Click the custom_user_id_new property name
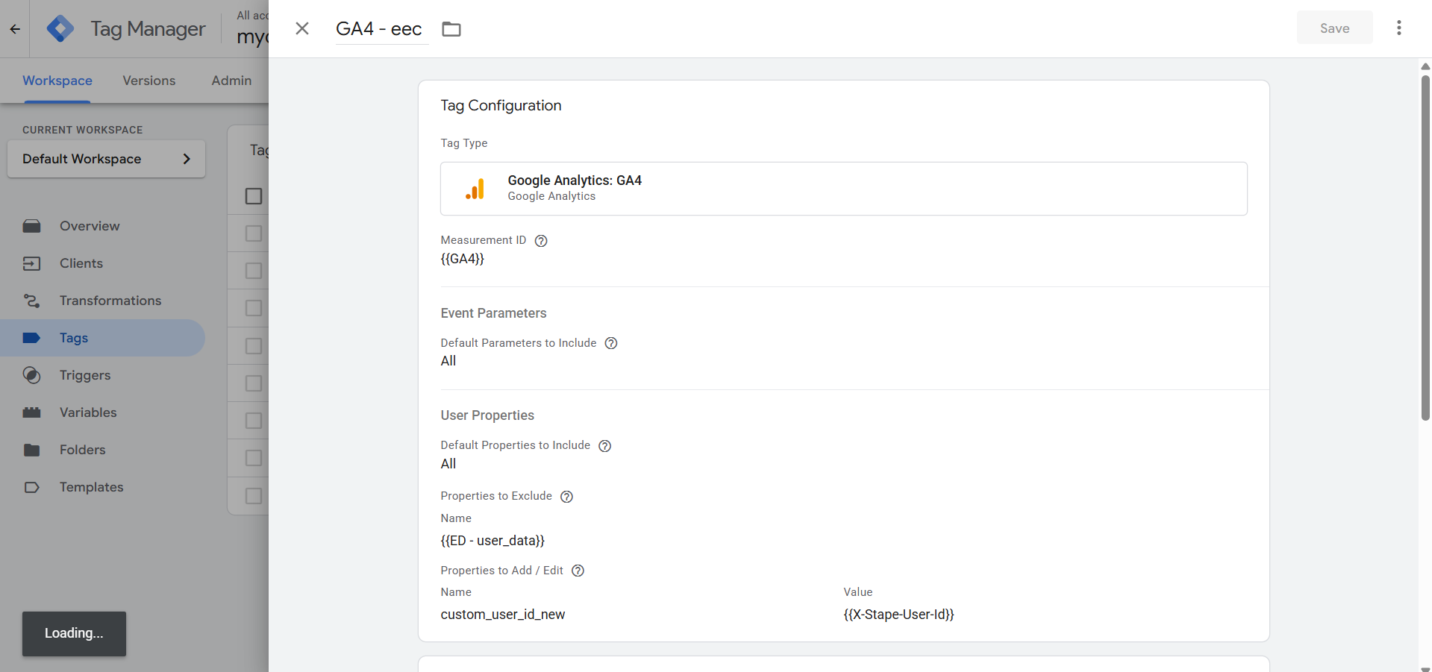Image resolution: width=1432 pixels, height=672 pixels. 503,615
